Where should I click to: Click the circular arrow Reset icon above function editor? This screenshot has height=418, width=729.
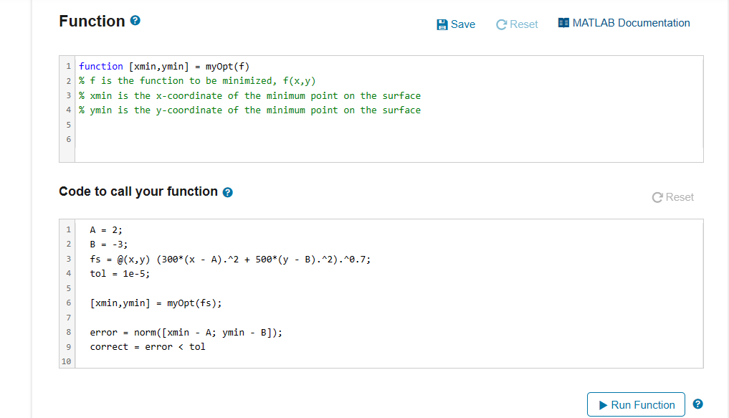[x=501, y=24]
